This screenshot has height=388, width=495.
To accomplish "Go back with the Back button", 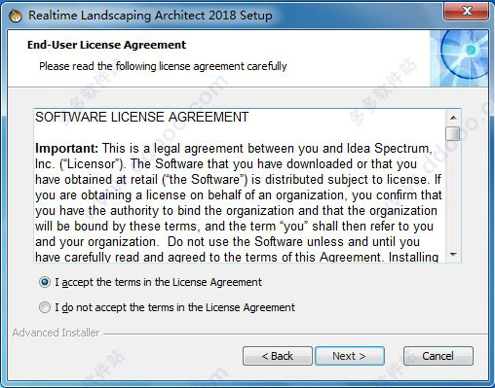I will tap(278, 356).
